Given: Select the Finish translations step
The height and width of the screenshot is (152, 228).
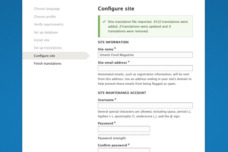Looking at the screenshot, I should (x=47, y=63).
